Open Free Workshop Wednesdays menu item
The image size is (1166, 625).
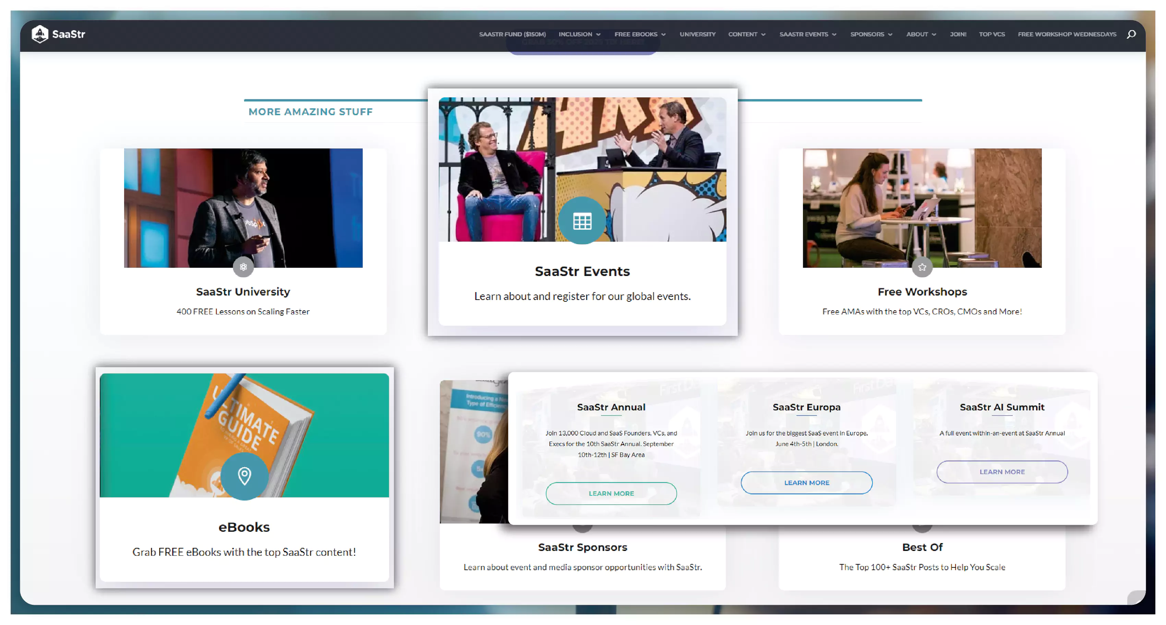[1067, 34]
